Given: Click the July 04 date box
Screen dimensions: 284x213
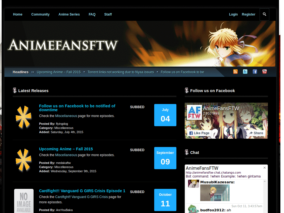Looking at the screenshot, I should (x=165, y=115).
